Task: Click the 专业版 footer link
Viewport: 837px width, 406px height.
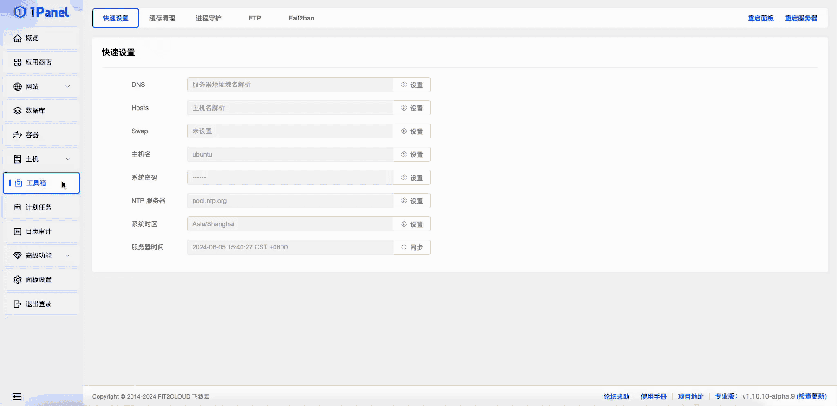Action: (x=726, y=396)
